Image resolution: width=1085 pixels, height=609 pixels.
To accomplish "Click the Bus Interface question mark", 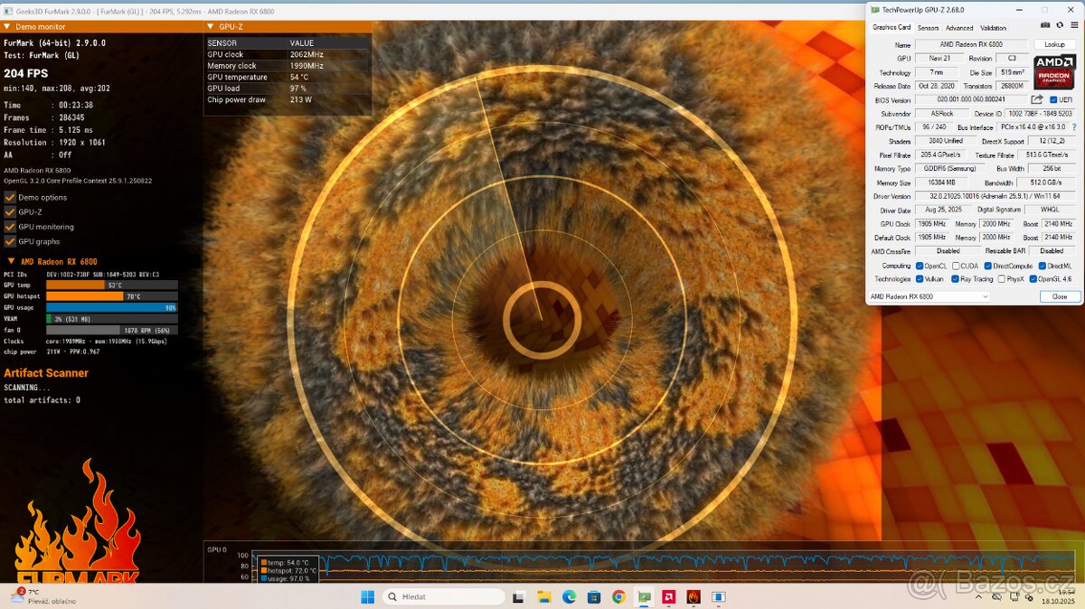I will pos(1073,127).
